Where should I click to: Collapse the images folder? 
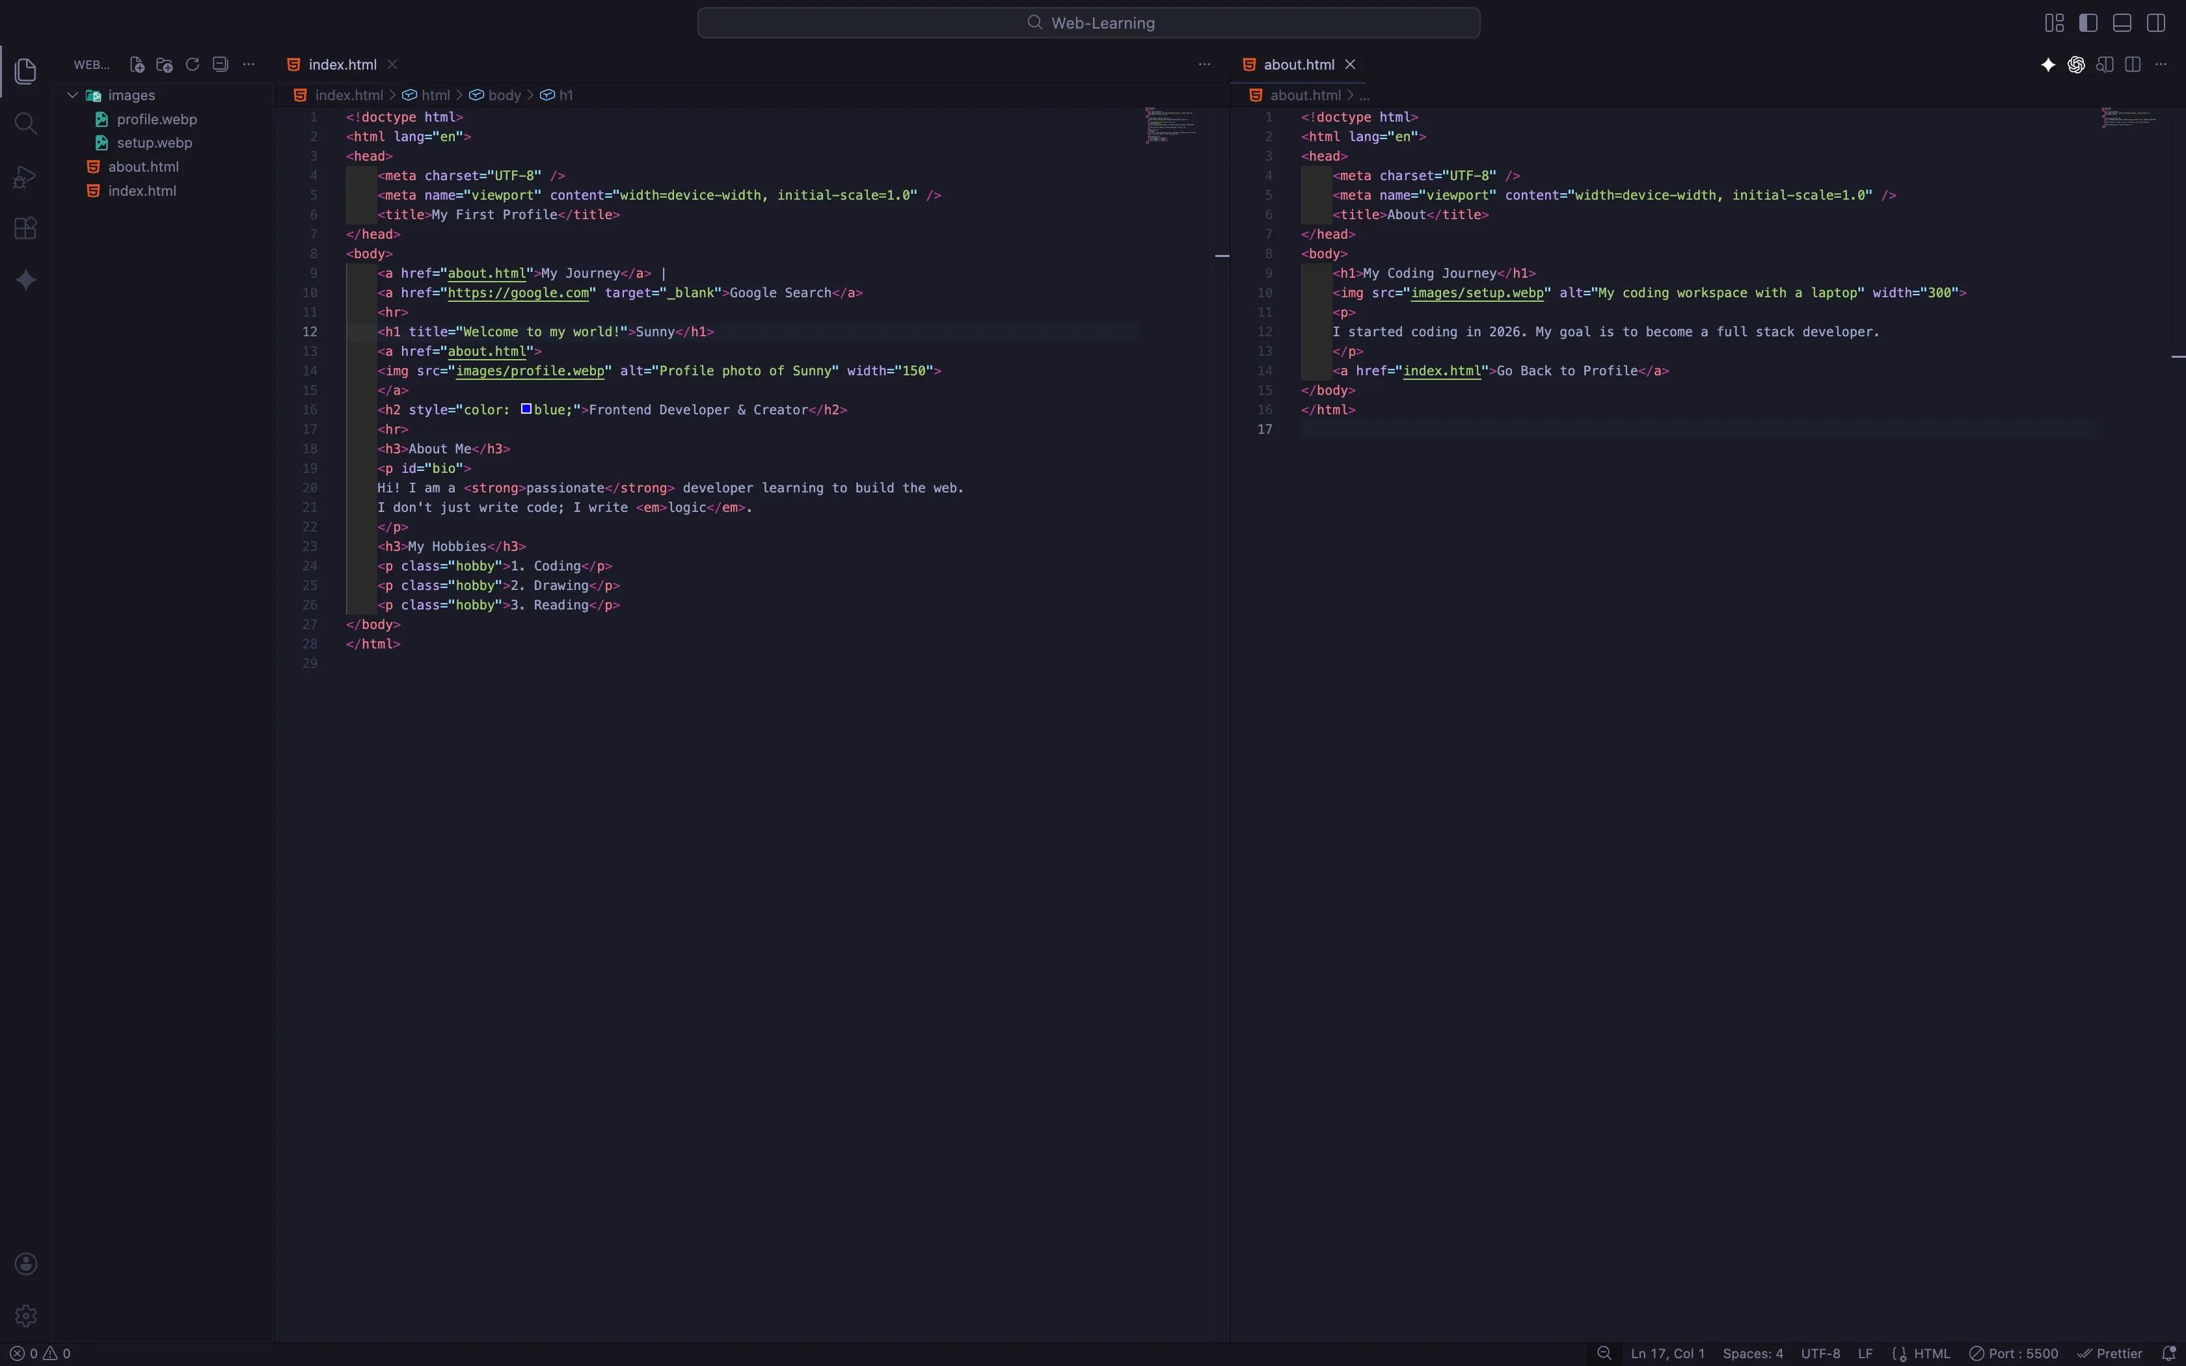72,95
